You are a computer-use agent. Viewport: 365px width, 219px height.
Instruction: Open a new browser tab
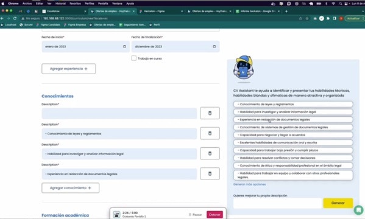(x=286, y=11)
